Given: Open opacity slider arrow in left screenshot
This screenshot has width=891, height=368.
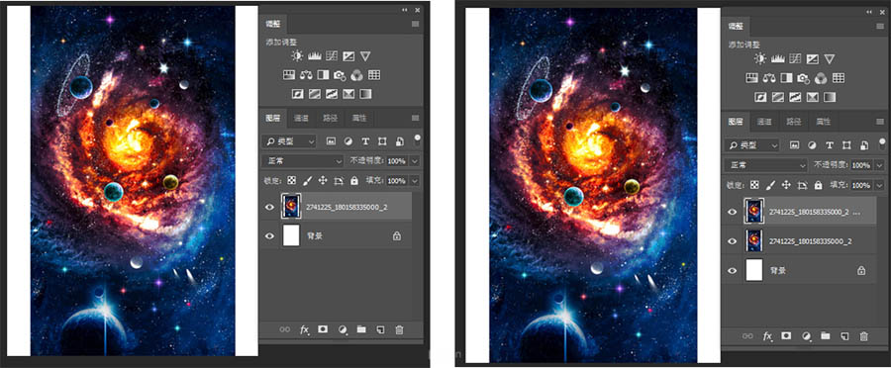Looking at the screenshot, I should point(414,161).
